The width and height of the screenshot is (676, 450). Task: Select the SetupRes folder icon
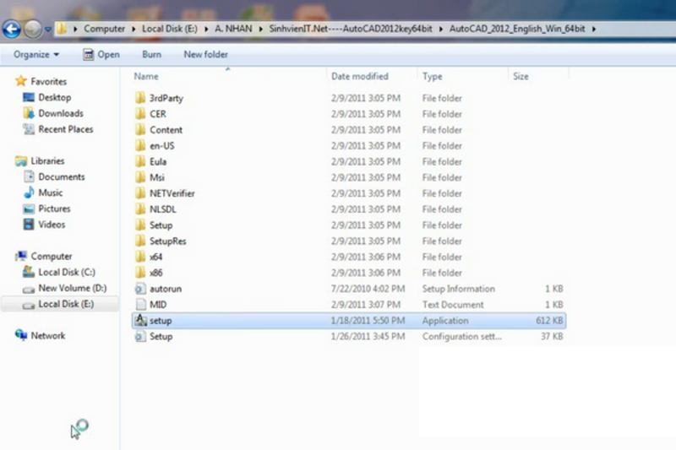(x=140, y=241)
